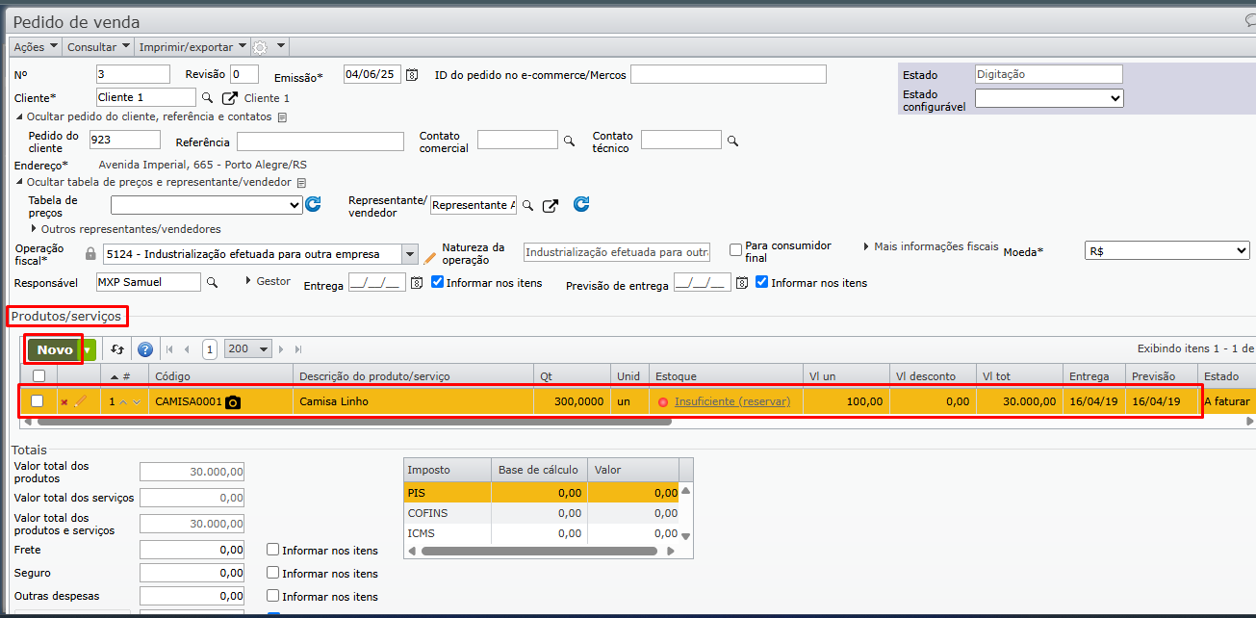Expand Outros representantes/vendedores section
The image size is (1256, 618).
coord(36,229)
